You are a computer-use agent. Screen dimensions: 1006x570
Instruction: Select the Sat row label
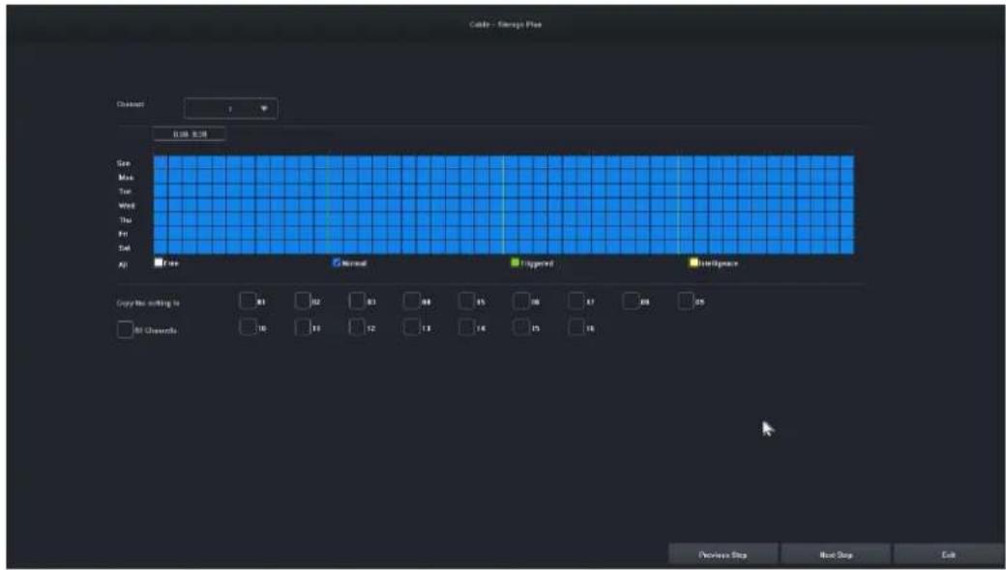click(x=124, y=248)
